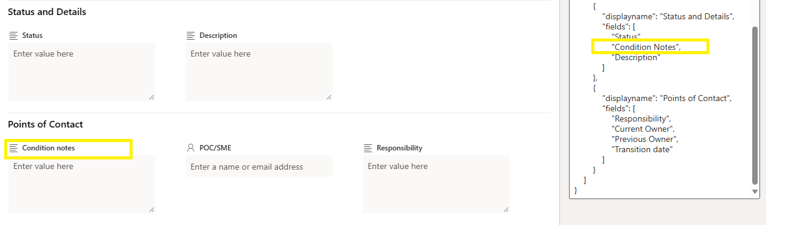The height and width of the screenshot is (234, 786).
Task: Click the JSON editor vertical scrollbar thumb
Action: click(x=756, y=105)
